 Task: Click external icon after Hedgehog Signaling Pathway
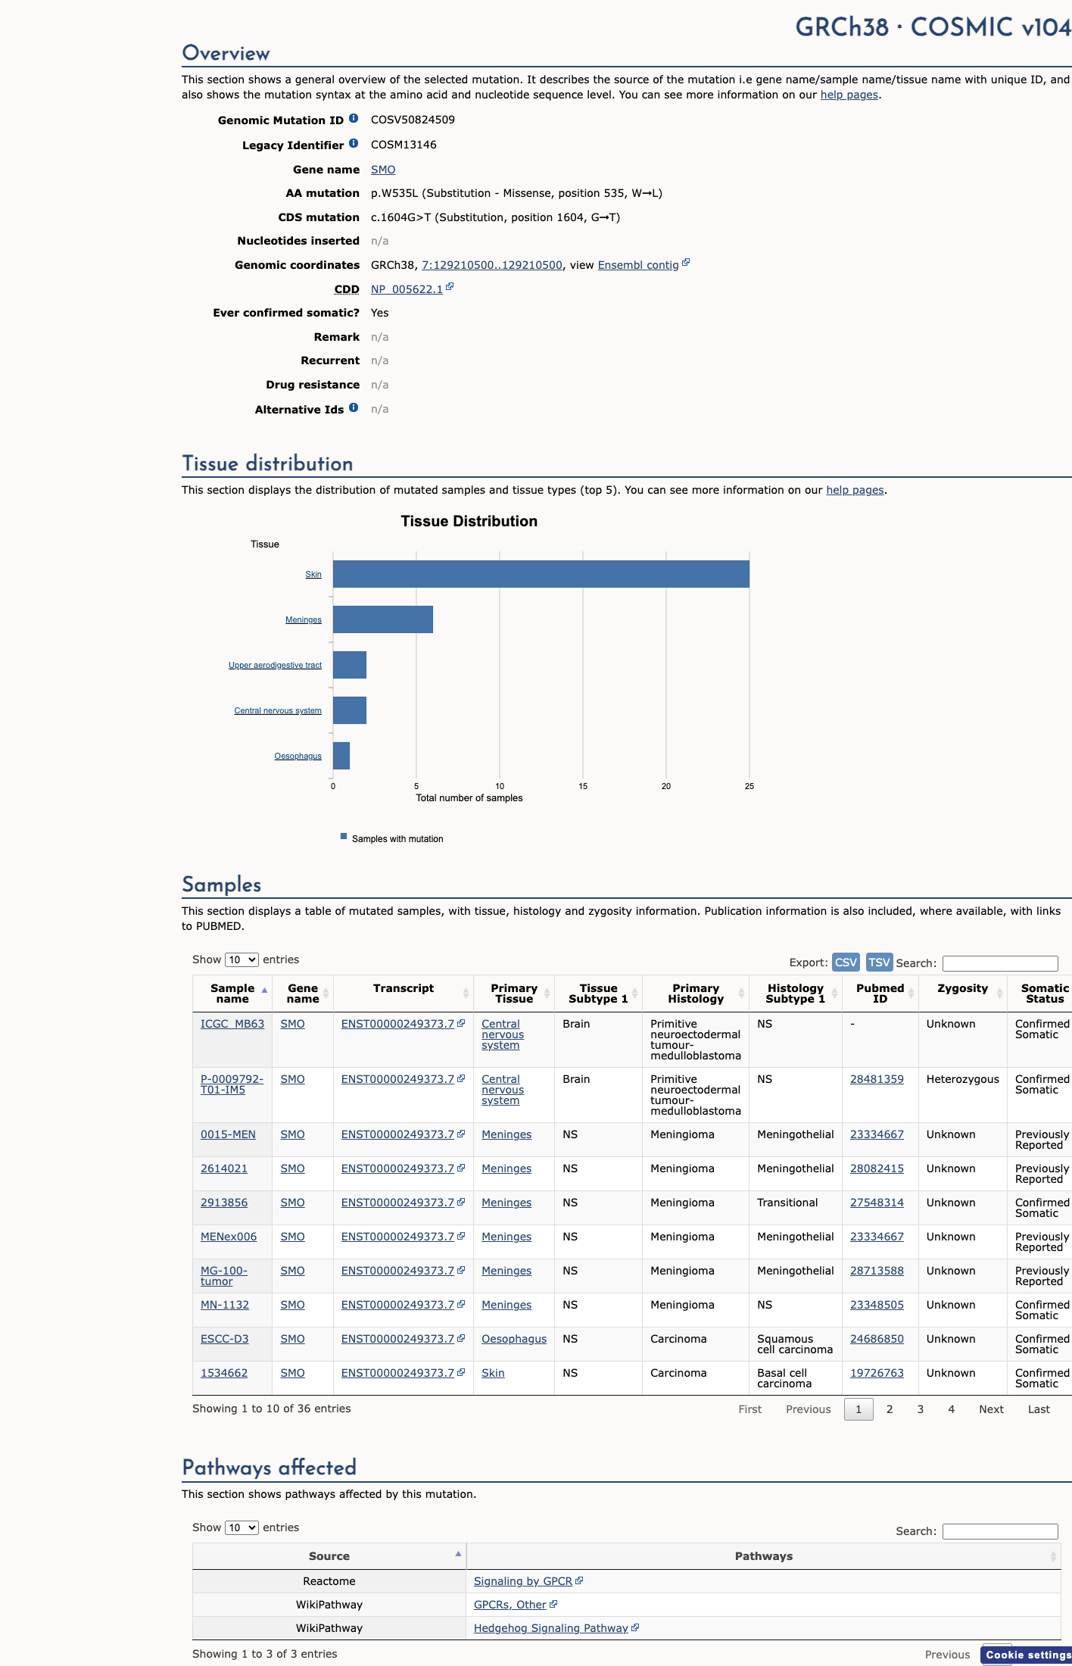[635, 1627]
